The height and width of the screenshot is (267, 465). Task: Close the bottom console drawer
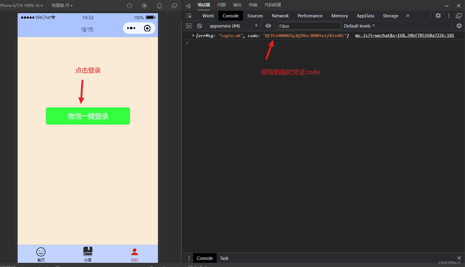(459, 258)
